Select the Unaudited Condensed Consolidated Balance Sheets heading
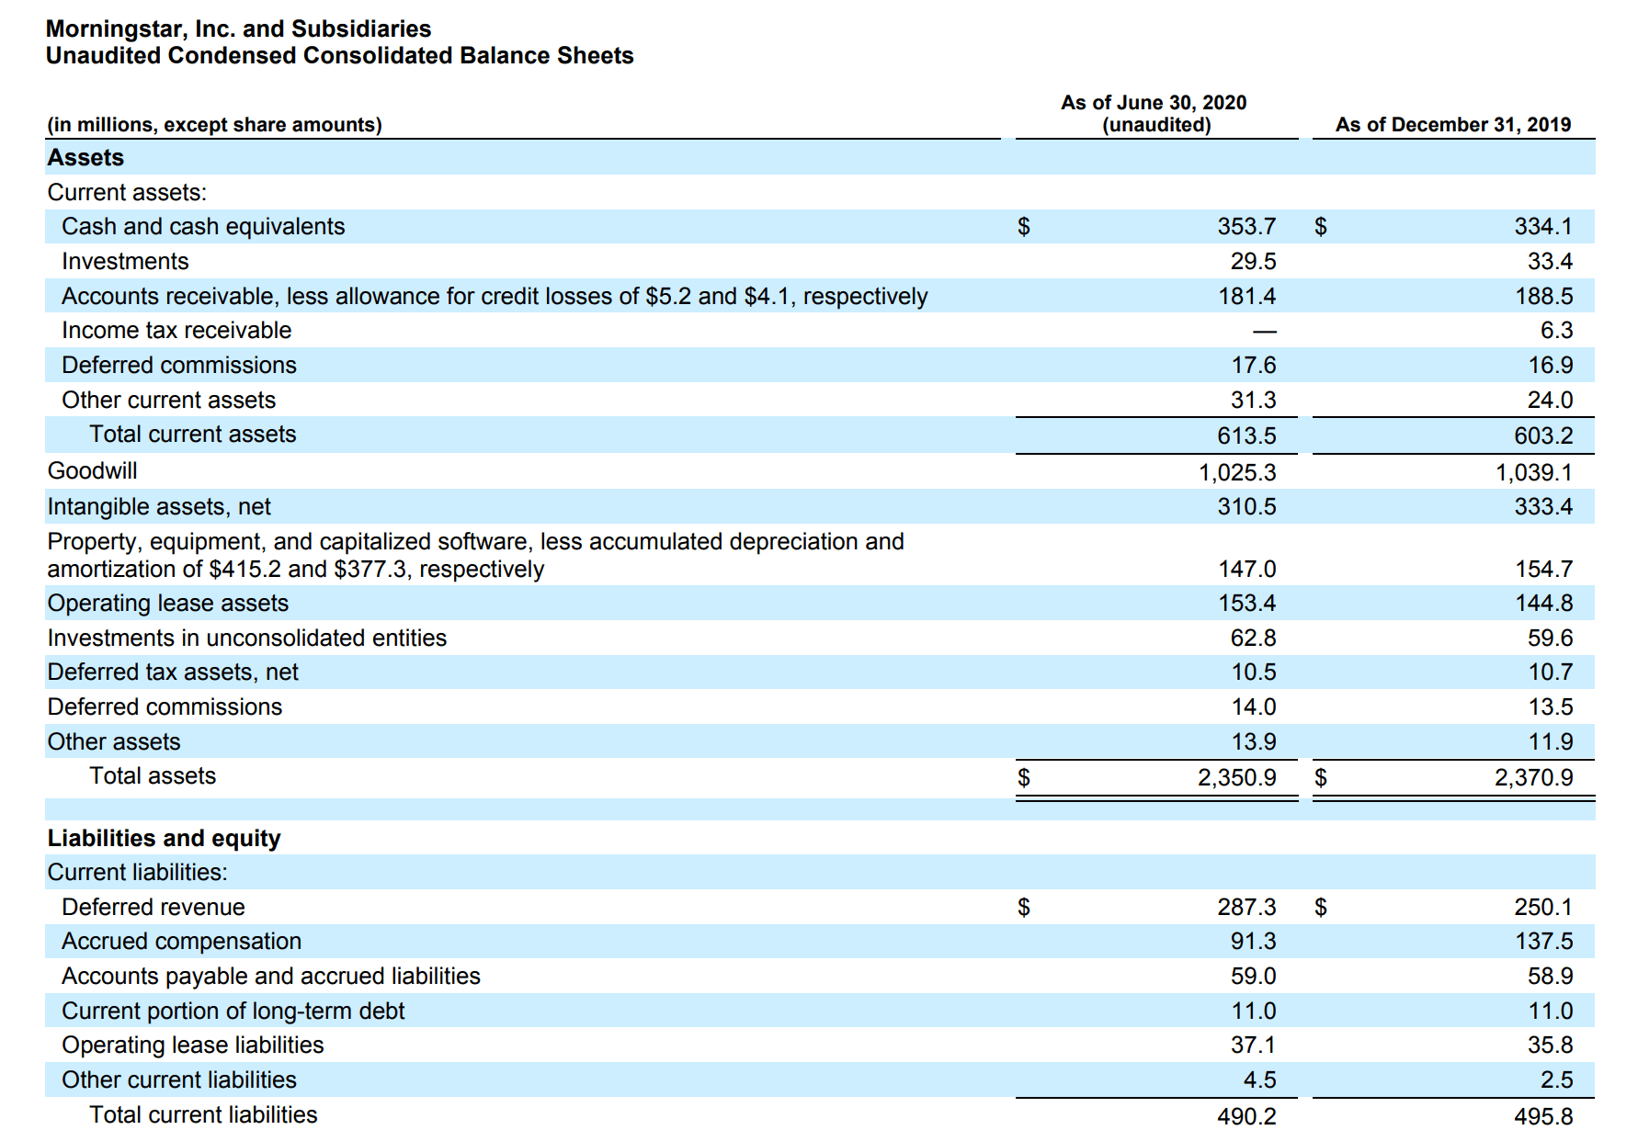 [339, 56]
